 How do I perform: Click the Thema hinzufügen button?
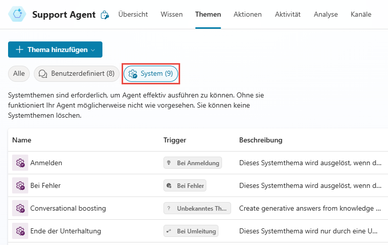click(55, 50)
